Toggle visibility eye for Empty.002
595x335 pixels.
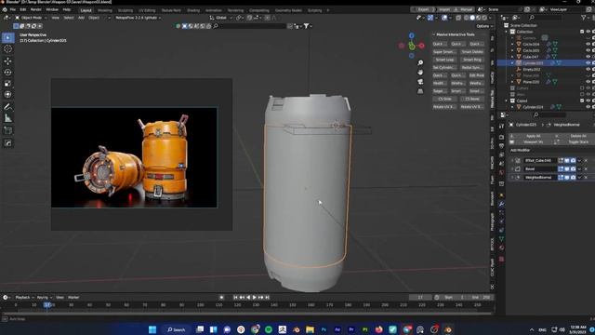(588, 69)
